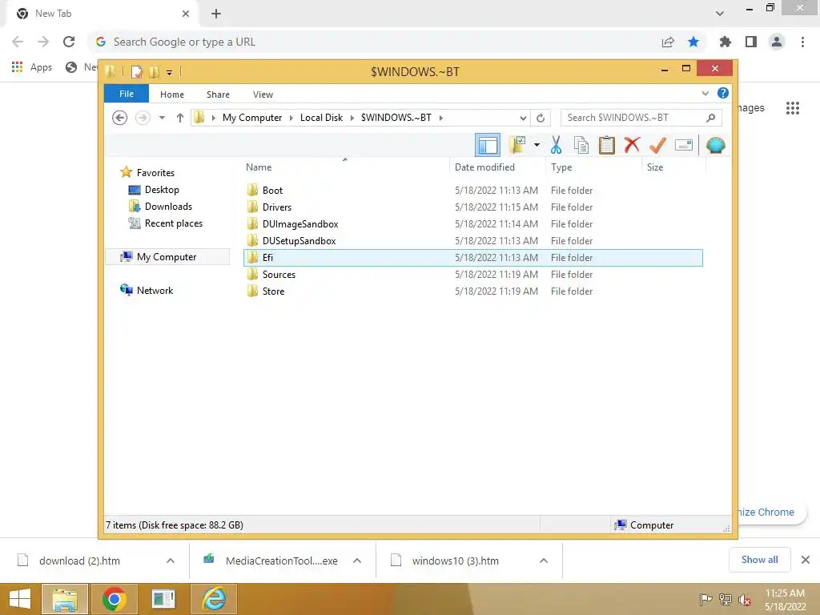The height and width of the screenshot is (615, 820).
Task: Refresh the Explorer folder view
Action: [x=541, y=118]
